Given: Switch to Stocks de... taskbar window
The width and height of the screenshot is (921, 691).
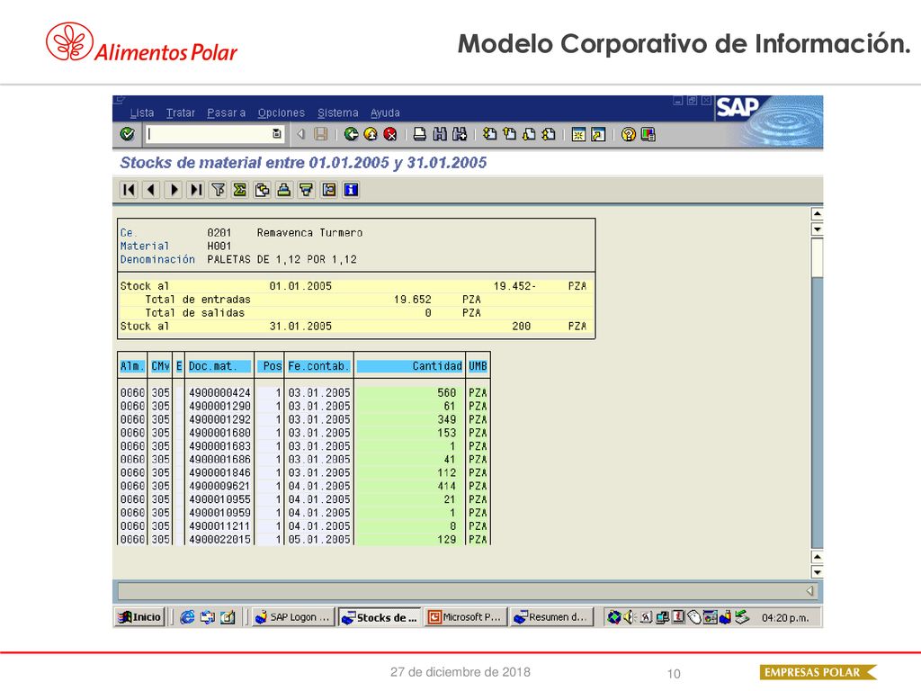Looking at the screenshot, I should coord(380,617).
